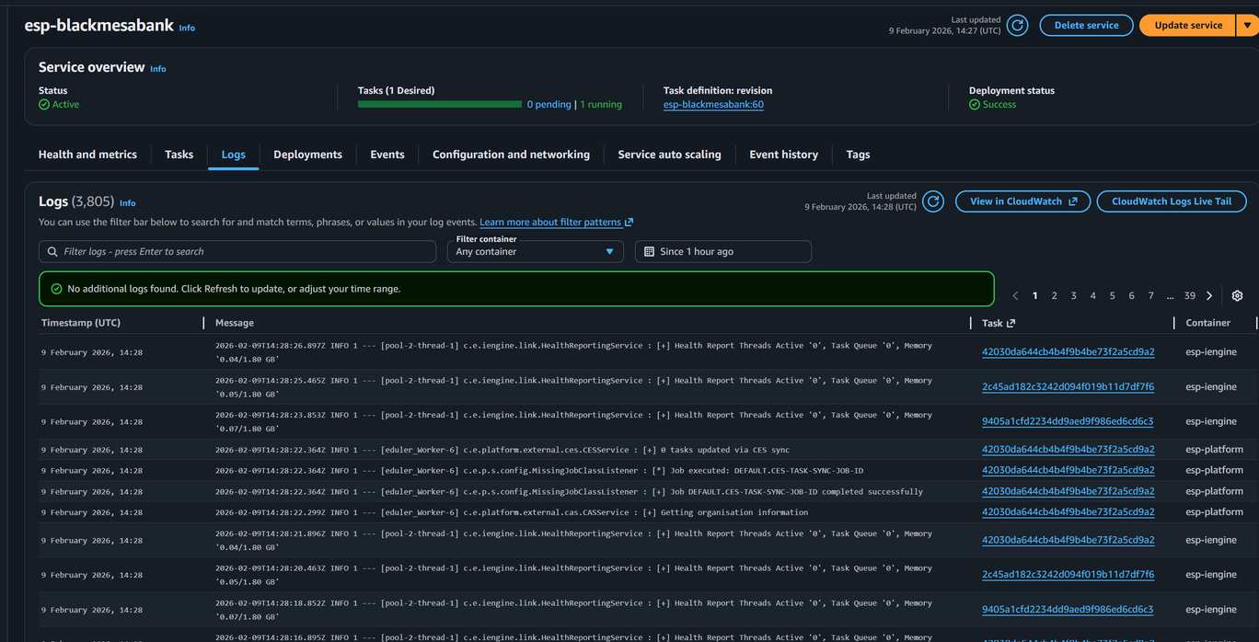Viewport: 1259px width, 642px height.
Task: Click in the Filter logs search field
Action: [244, 252]
